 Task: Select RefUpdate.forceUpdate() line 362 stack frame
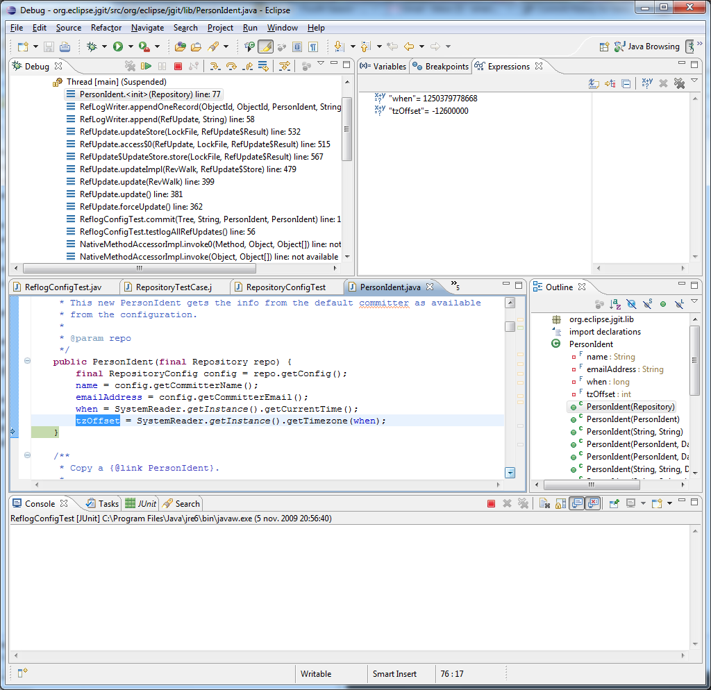141,207
